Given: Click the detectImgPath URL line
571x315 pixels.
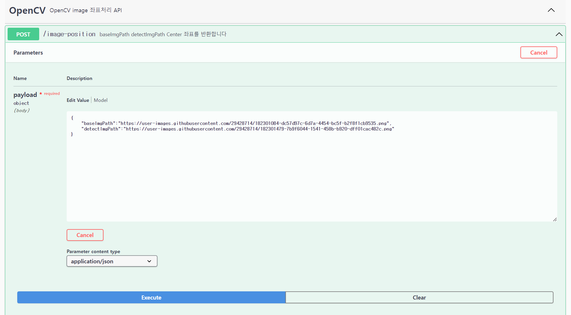Looking at the screenshot, I should click(x=257, y=129).
